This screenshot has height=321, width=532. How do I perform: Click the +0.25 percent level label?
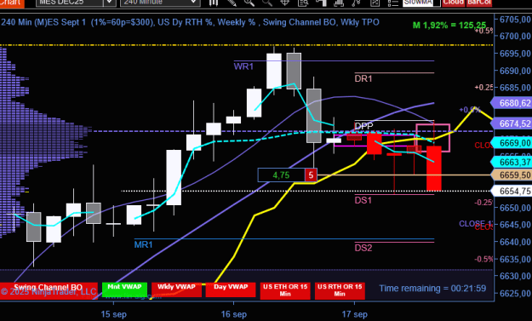483,88
